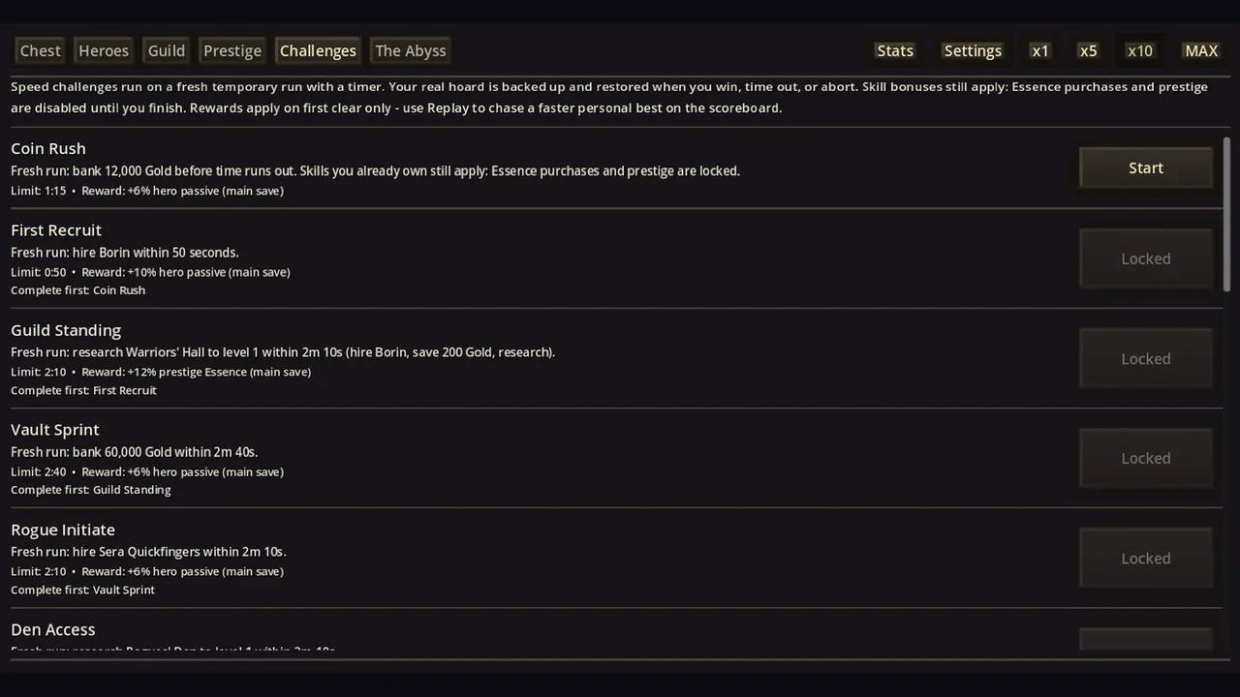This screenshot has width=1240, height=697.
Task: Select the MAX buy amount
Action: (x=1201, y=50)
